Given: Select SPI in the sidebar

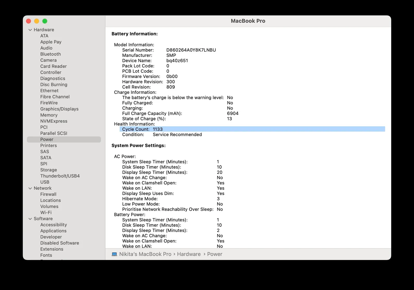Looking at the screenshot, I should click(x=44, y=164).
